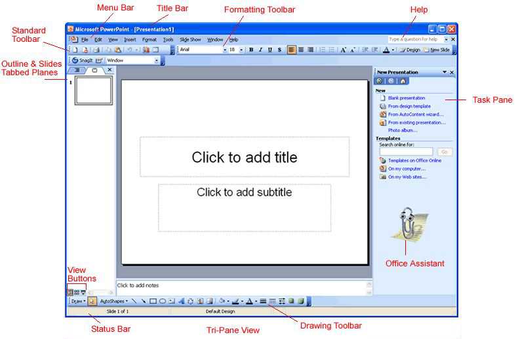Open the help question box dropdown arrow
Screen dimensions: 516x339
pos(447,39)
